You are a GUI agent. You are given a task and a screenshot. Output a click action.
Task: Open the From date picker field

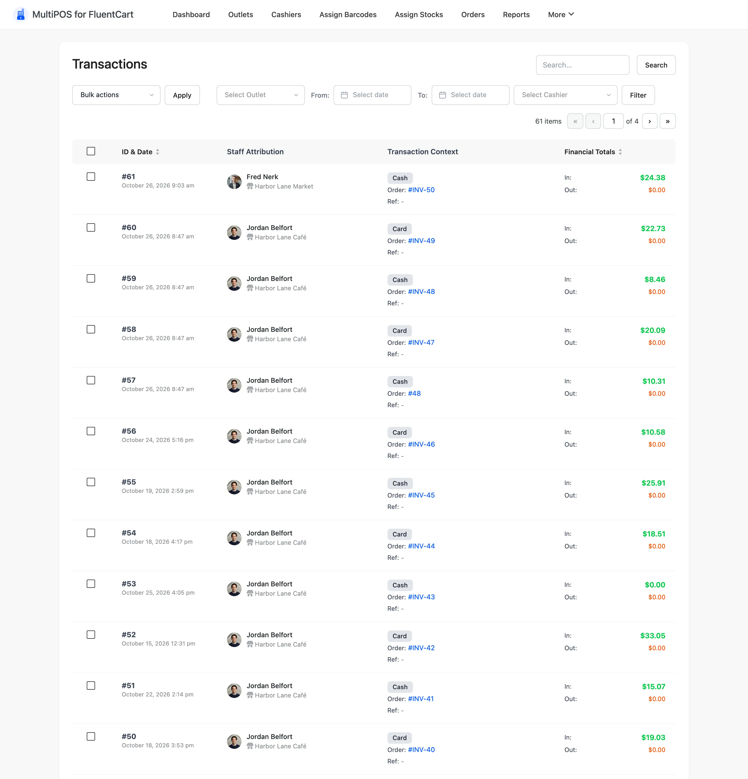372,95
